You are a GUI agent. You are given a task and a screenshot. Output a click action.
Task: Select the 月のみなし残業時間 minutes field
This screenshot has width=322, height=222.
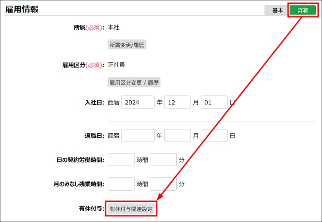[x=163, y=184]
